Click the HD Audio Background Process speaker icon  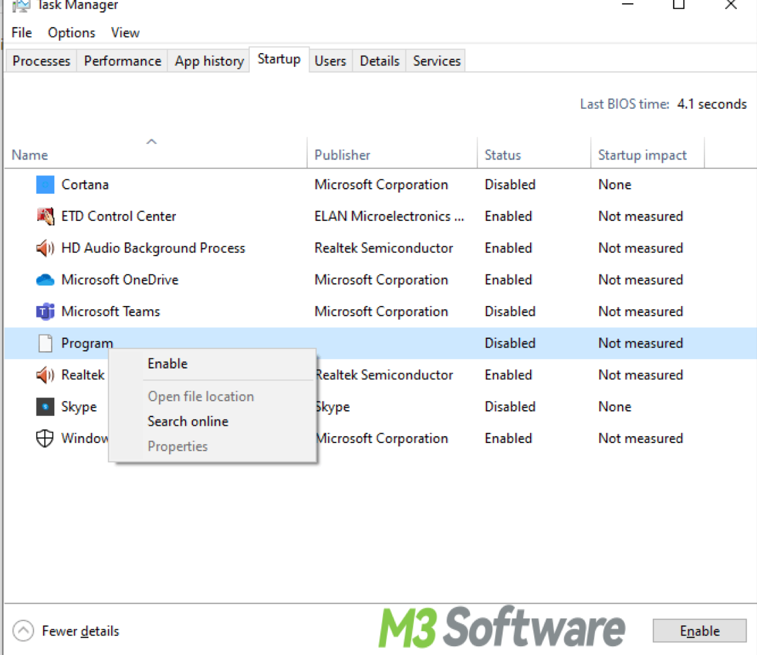(x=45, y=248)
